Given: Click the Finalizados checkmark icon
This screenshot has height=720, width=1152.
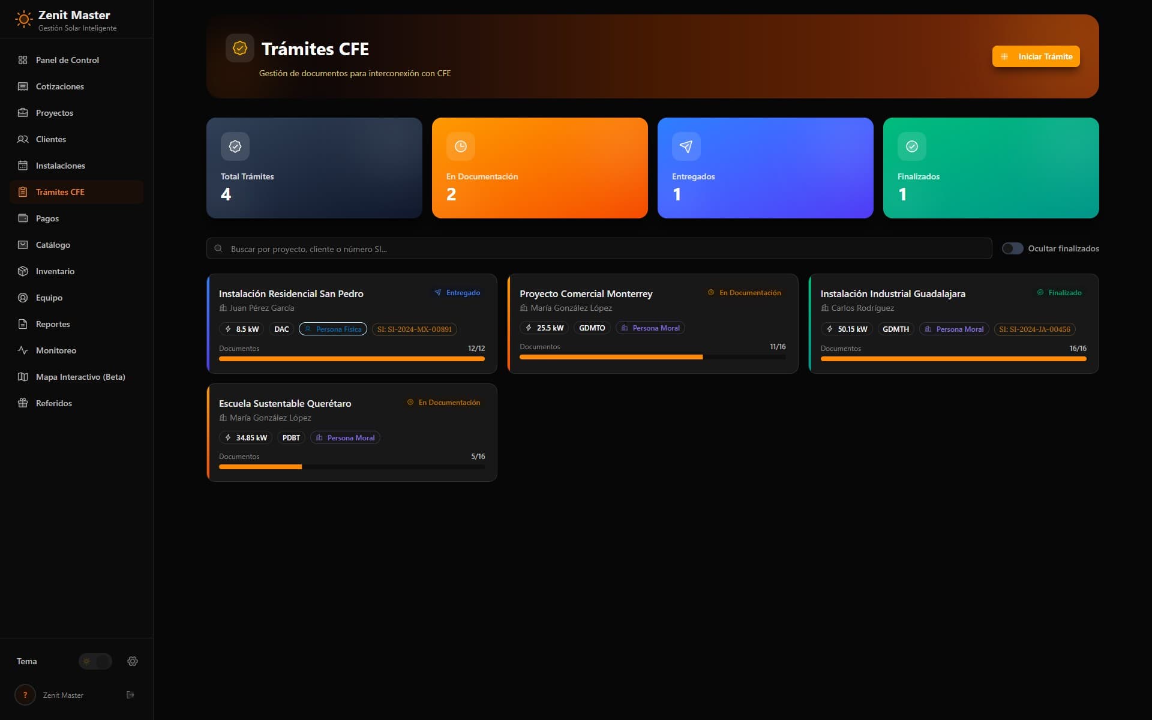Looking at the screenshot, I should coord(912,146).
